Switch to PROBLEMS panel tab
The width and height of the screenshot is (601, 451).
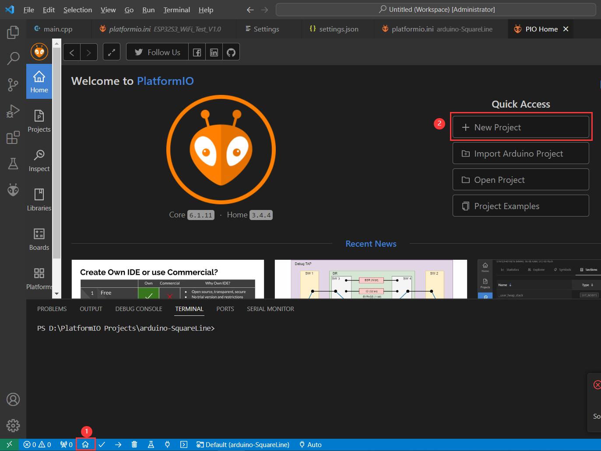[52, 309]
